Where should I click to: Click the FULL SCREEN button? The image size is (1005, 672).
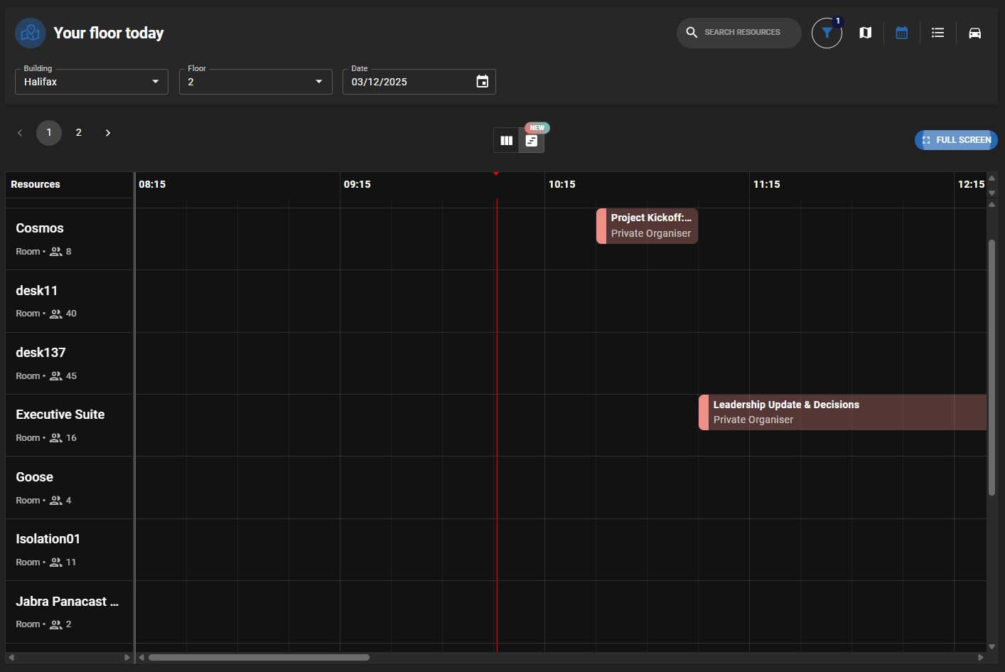pyautogui.click(x=956, y=140)
